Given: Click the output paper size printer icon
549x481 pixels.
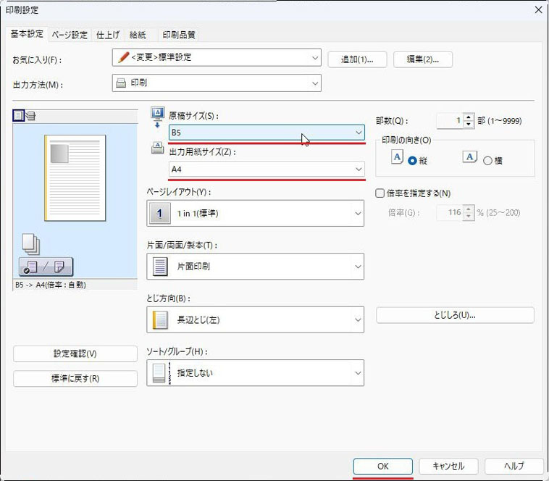Looking at the screenshot, I should [x=157, y=149].
